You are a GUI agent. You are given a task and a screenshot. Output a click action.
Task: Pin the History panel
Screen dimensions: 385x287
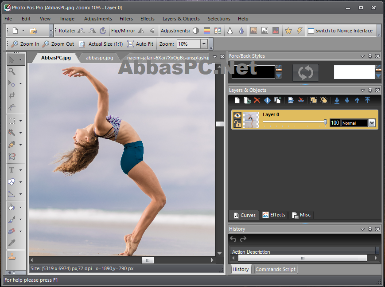pyautogui.click(x=370, y=229)
